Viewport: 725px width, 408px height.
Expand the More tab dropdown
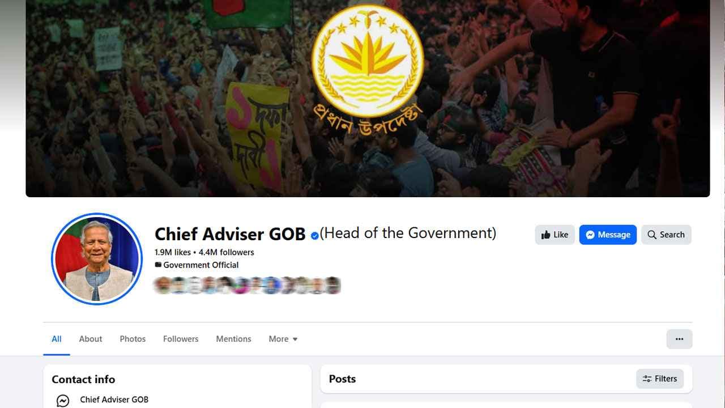(x=283, y=339)
